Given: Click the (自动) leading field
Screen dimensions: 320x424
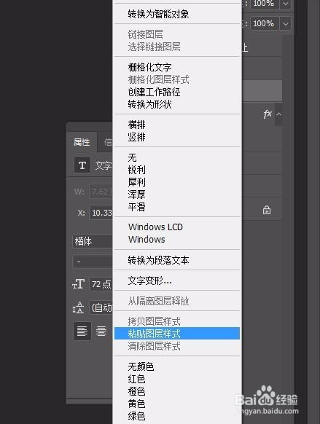Looking at the screenshot, I should coord(101,307).
